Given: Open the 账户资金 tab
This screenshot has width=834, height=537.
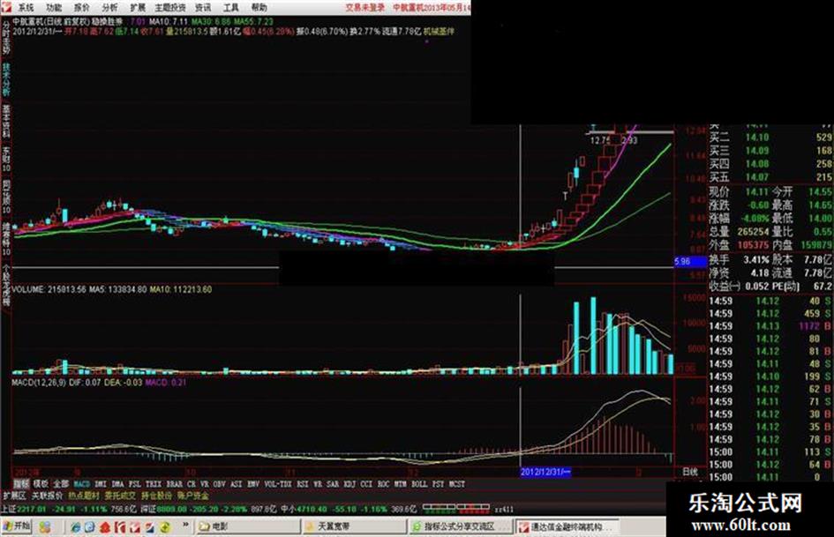Looking at the screenshot, I should coord(192,496).
